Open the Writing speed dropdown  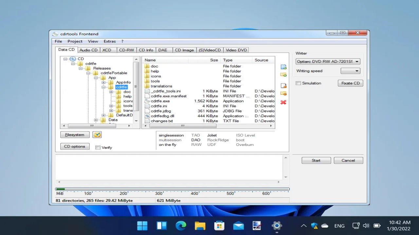[x=350, y=71]
